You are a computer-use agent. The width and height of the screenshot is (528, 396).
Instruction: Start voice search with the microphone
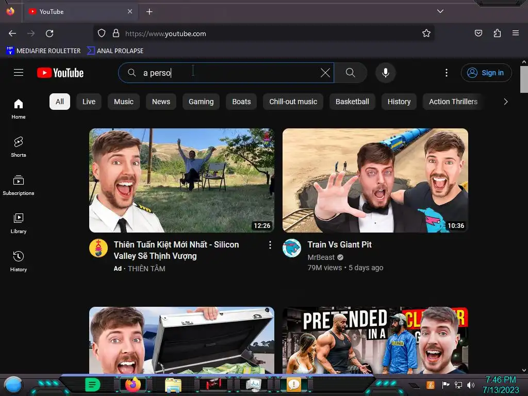click(x=386, y=73)
